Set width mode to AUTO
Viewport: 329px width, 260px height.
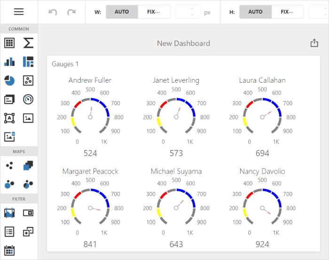pyautogui.click(x=122, y=12)
